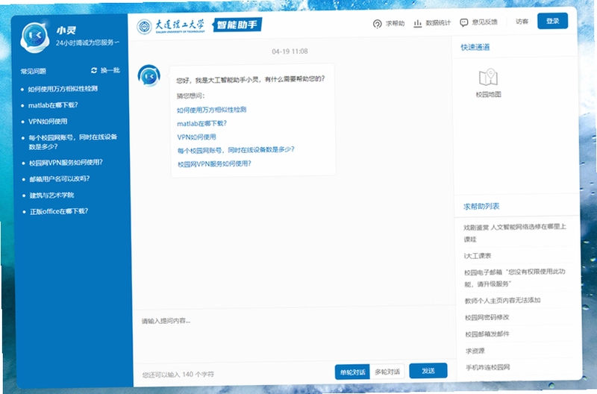Open 数据统计 bar chart icon
This screenshot has width=597, height=394.
[418, 24]
